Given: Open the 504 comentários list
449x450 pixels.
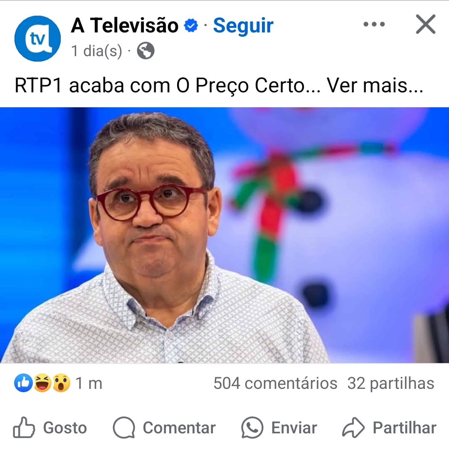Looking at the screenshot, I should [x=275, y=383].
